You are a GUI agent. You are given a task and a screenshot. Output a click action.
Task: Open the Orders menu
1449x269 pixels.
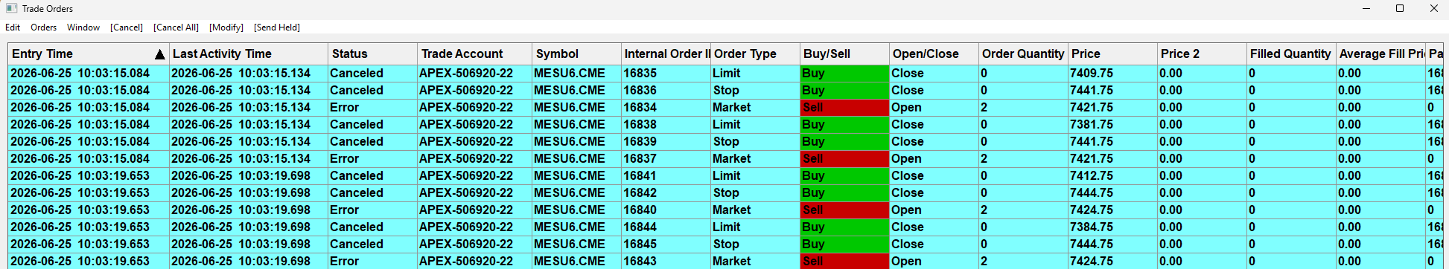[43, 27]
